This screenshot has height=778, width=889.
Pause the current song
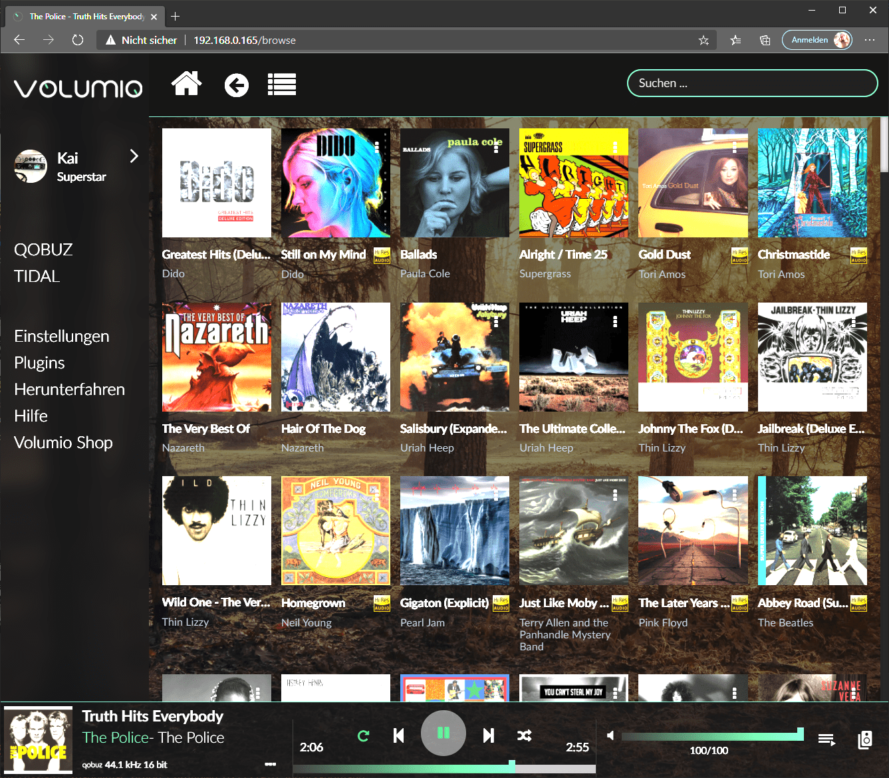(444, 733)
